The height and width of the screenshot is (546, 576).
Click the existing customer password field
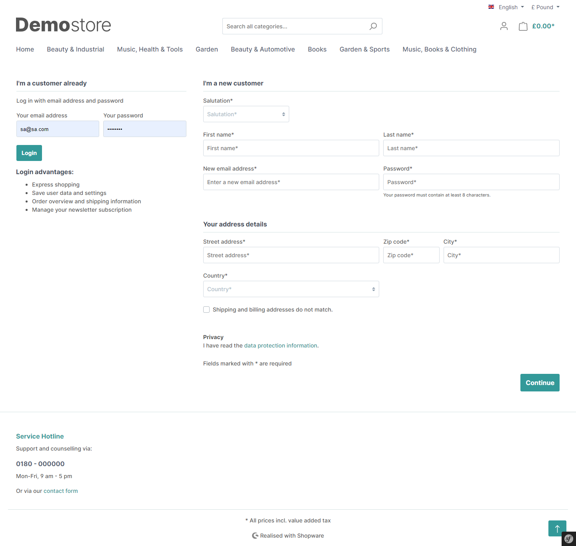coord(145,129)
